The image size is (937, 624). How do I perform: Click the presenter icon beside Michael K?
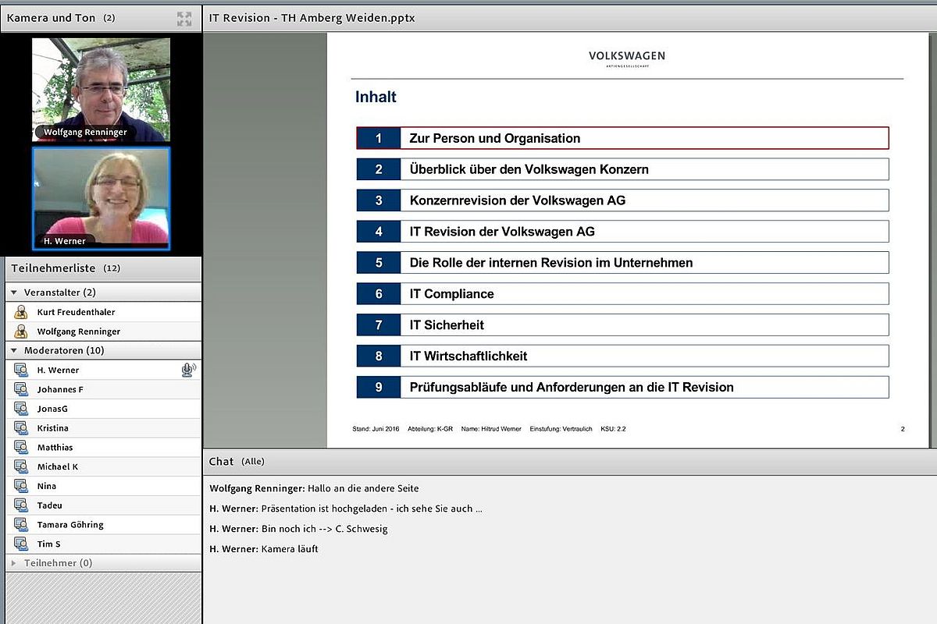point(21,466)
